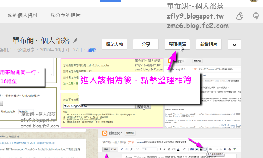Click the add people icon in the header
The image size is (263, 158).
240,16
